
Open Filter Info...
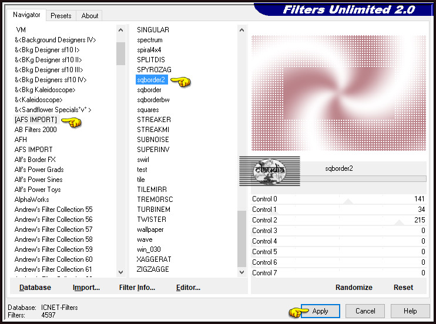tap(137, 288)
